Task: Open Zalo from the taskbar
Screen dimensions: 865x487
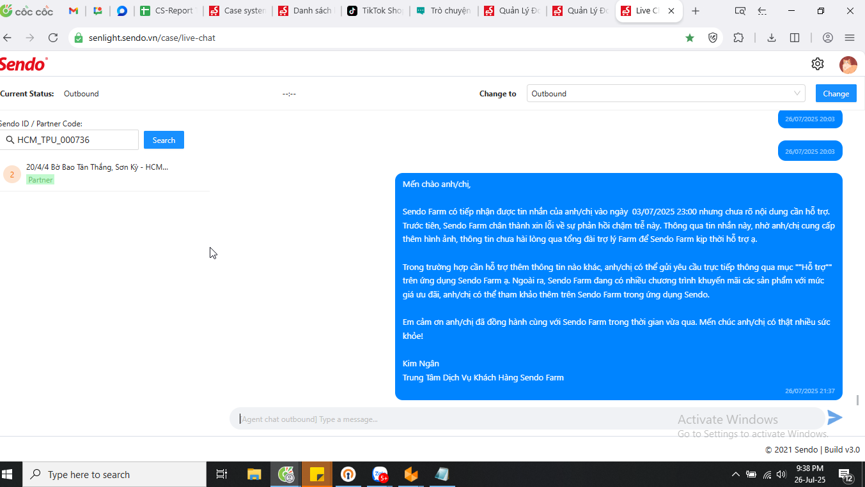Action: [x=380, y=474]
